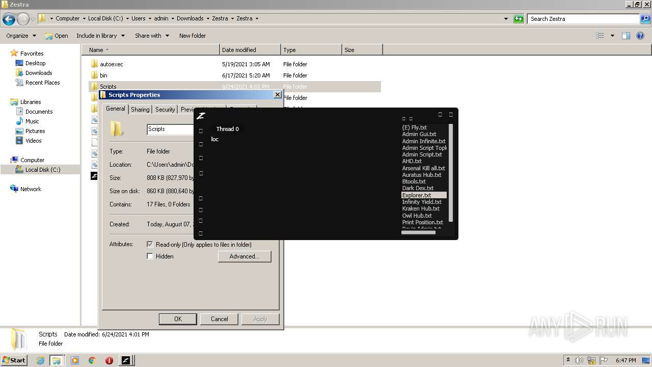Image resolution: width=652 pixels, height=367 pixels.
Task: Click the Zestra Z logo in black window
Action: [201, 116]
